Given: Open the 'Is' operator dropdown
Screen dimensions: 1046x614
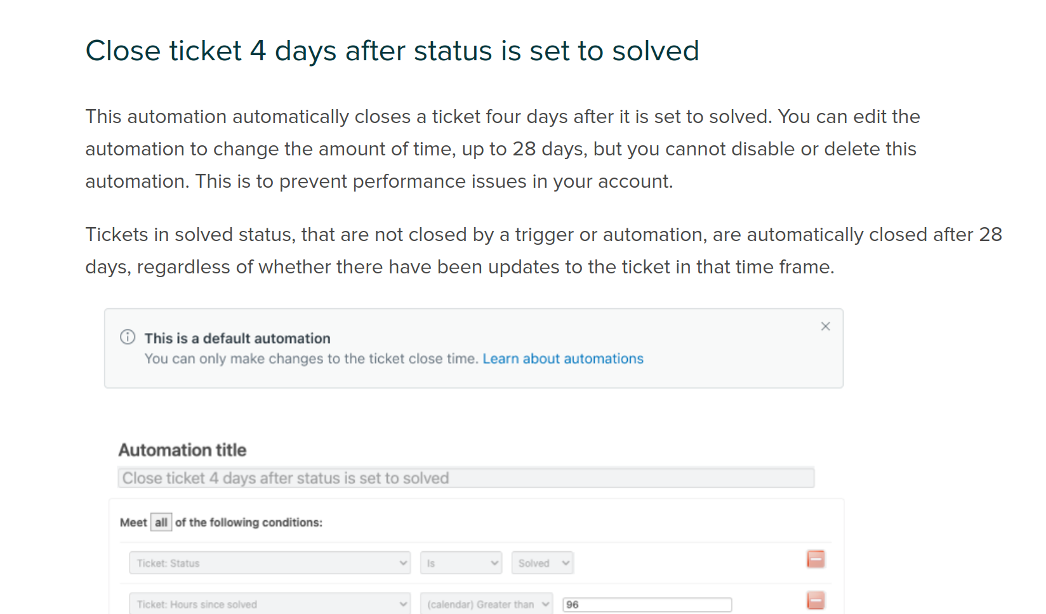Looking at the screenshot, I should coord(461,563).
